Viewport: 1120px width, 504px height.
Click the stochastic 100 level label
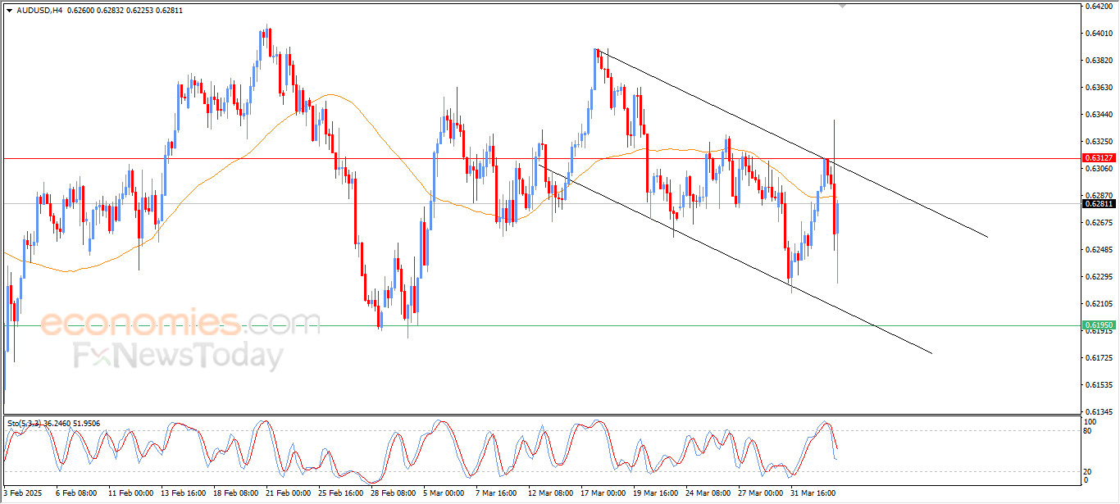1090,421
